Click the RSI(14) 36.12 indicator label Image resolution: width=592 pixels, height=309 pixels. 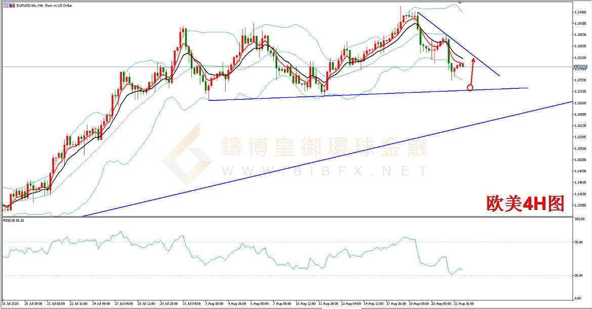coord(14,220)
